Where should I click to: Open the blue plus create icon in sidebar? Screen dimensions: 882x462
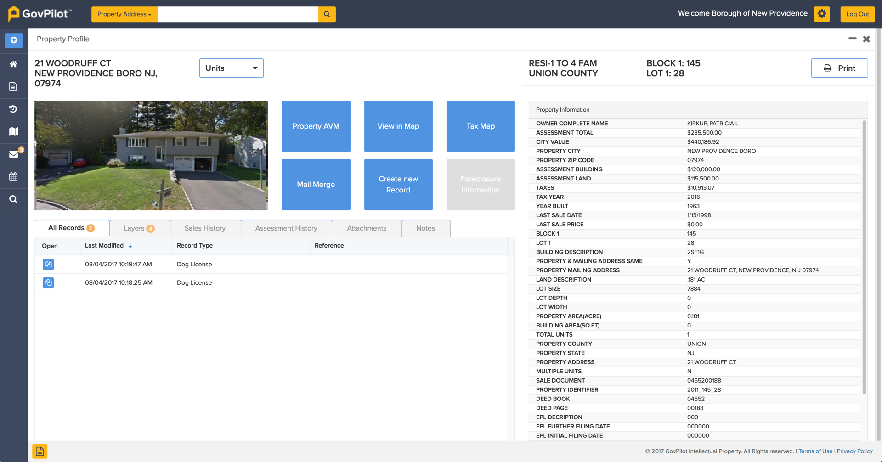tap(13, 40)
